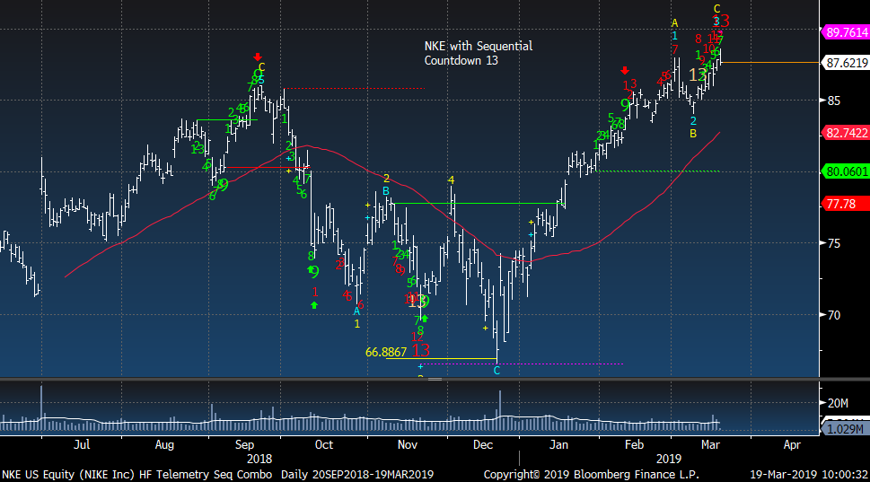Click the Feb month label
Viewport: 870px width, 482px height.
point(634,444)
